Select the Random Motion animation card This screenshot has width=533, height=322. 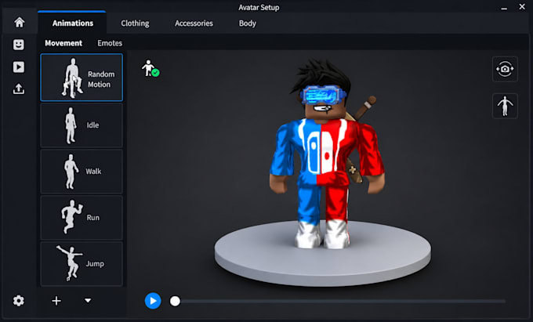82,78
